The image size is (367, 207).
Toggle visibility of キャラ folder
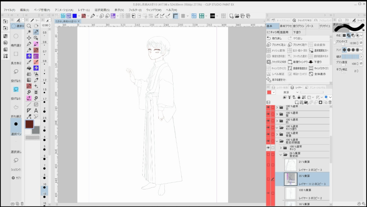pyautogui.click(x=268, y=148)
